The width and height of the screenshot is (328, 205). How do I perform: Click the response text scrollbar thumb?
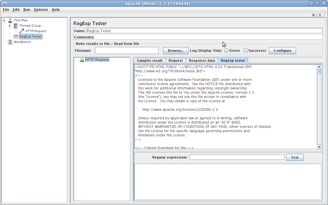[319, 71]
